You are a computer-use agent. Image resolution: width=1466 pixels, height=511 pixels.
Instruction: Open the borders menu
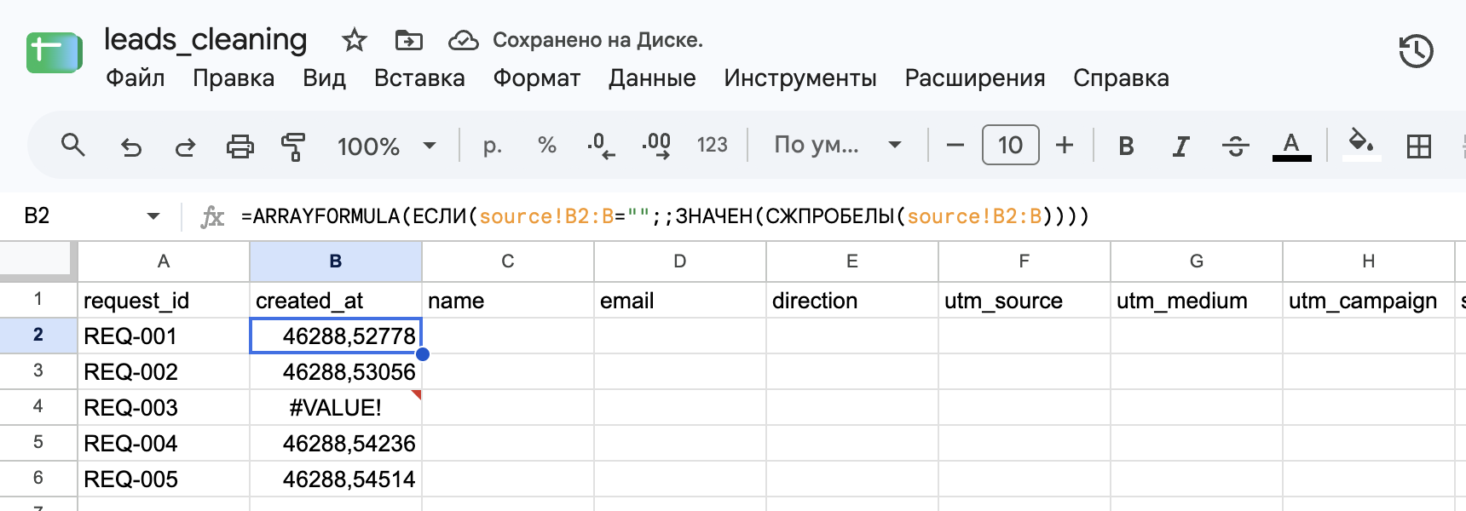(x=1419, y=146)
